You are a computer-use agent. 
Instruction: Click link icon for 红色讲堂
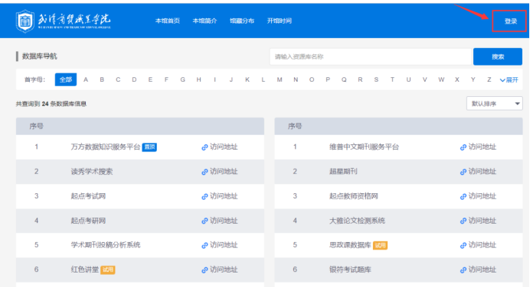tap(204, 269)
